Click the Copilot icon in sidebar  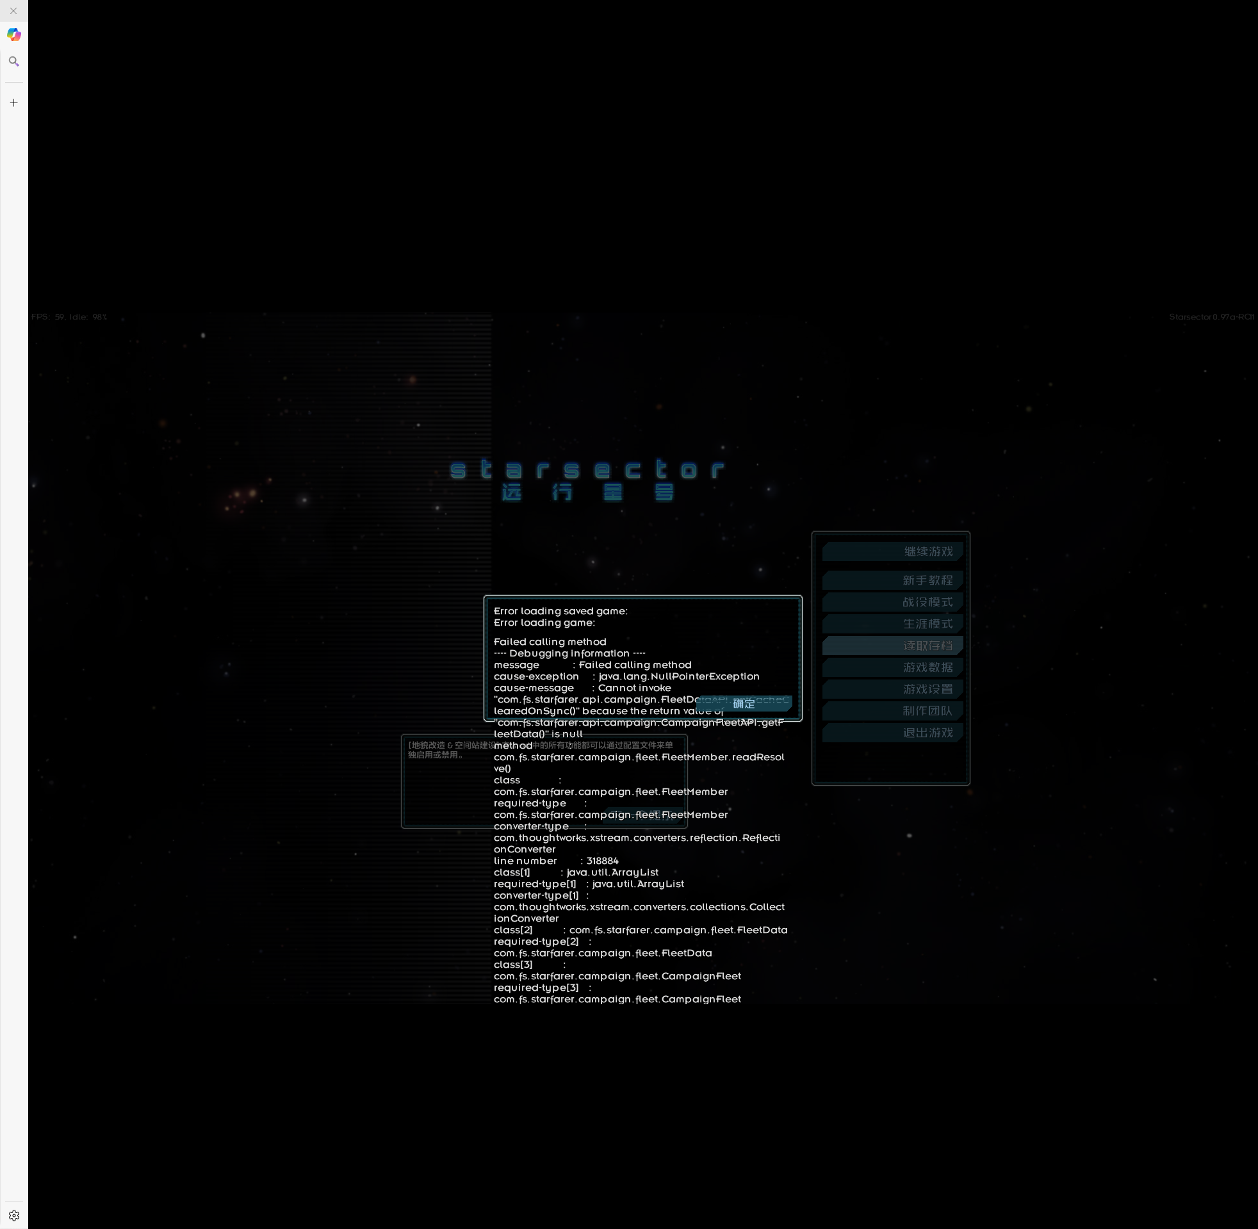coord(13,34)
